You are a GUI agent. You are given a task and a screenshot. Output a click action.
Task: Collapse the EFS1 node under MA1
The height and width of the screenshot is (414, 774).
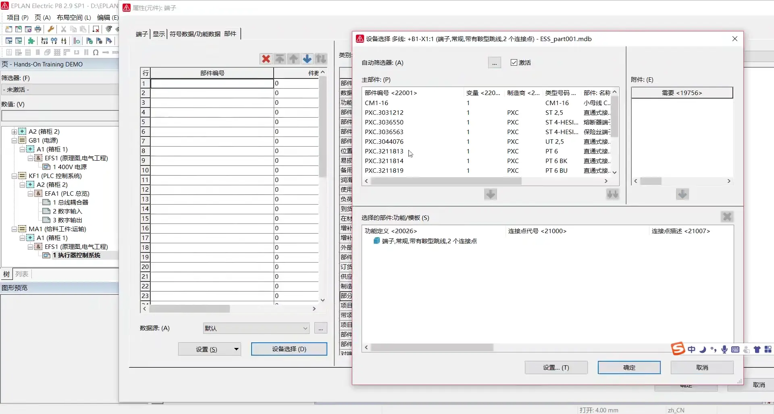[x=30, y=247]
